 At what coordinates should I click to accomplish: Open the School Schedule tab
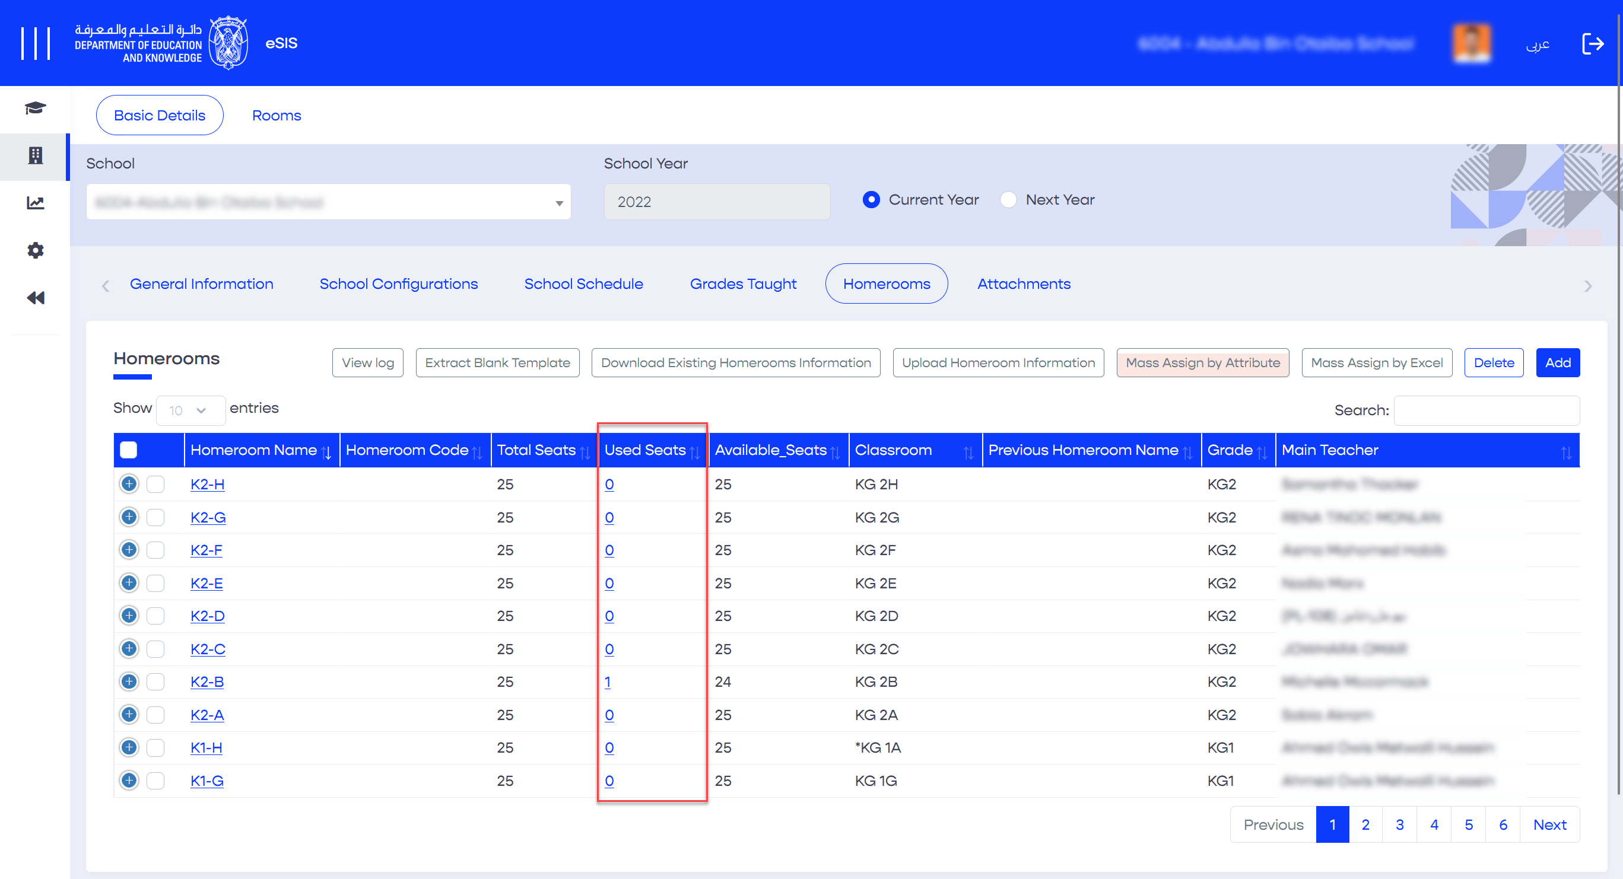[x=583, y=284]
